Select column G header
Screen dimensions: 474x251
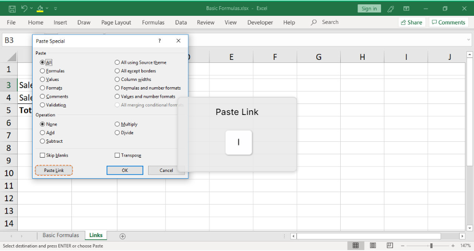pyautogui.click(x=319, y=57)
